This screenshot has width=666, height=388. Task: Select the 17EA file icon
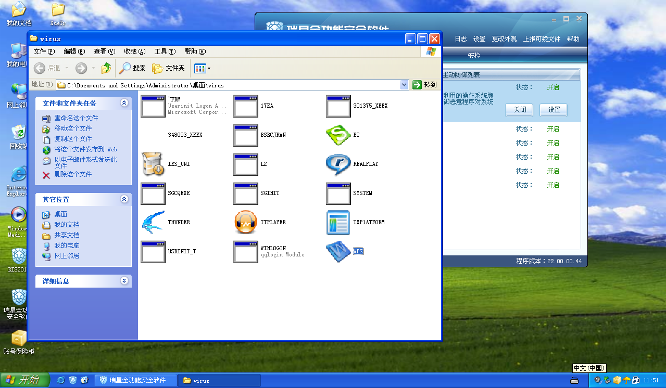(246, 106)
